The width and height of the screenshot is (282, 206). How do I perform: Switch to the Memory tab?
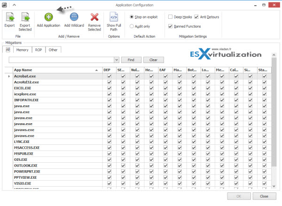[x=22, y=49]
